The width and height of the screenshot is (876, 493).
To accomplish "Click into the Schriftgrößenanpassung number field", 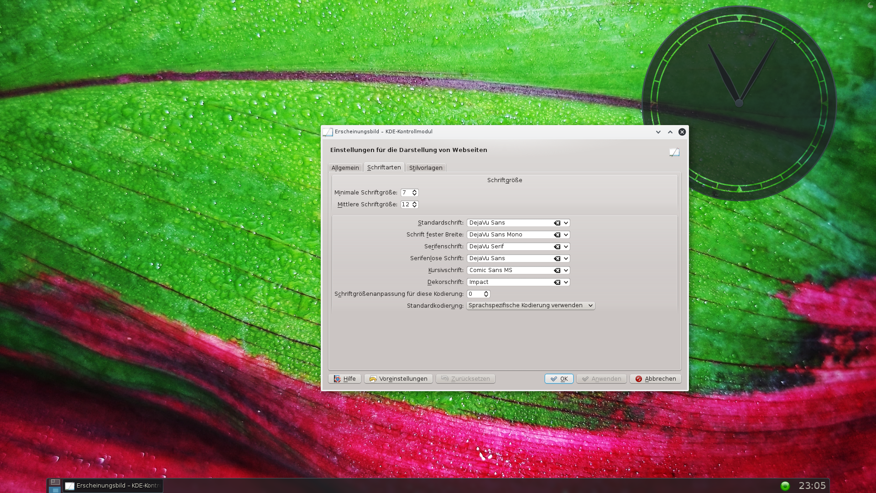I will [x=474, y=294].
